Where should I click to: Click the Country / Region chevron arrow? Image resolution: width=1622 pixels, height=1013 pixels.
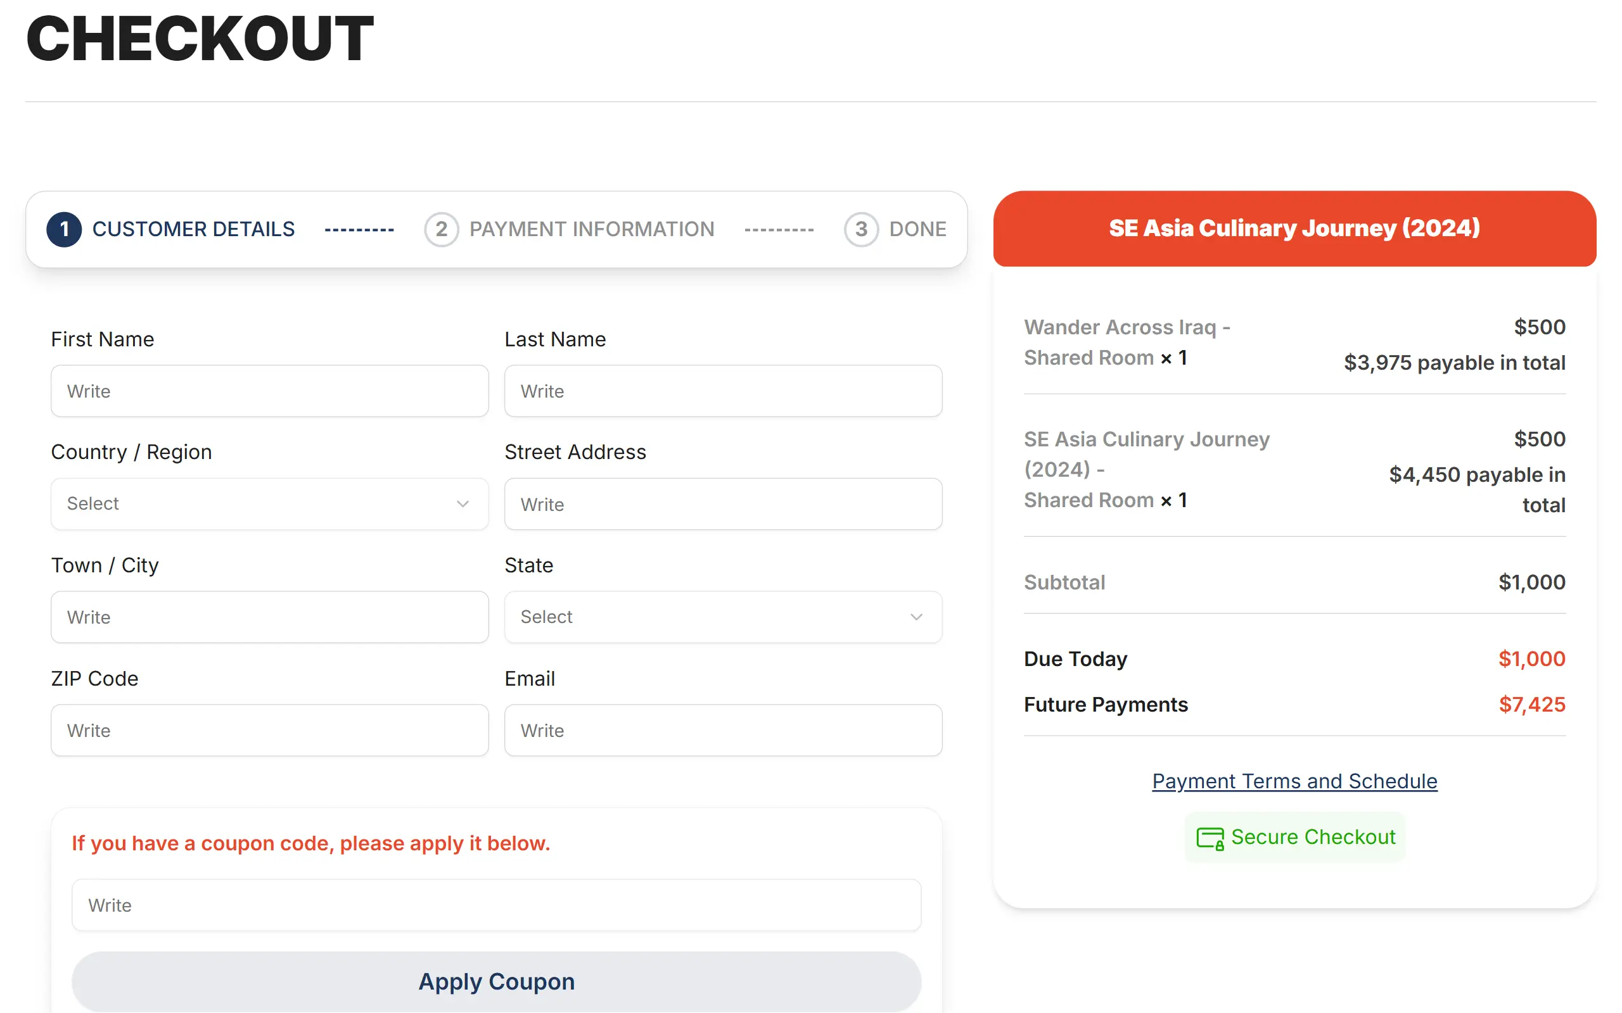463,504
